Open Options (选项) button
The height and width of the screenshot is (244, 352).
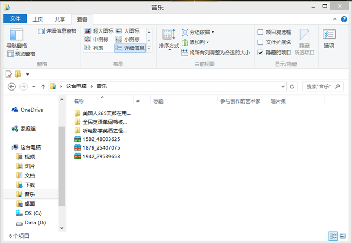click(329, 38)
